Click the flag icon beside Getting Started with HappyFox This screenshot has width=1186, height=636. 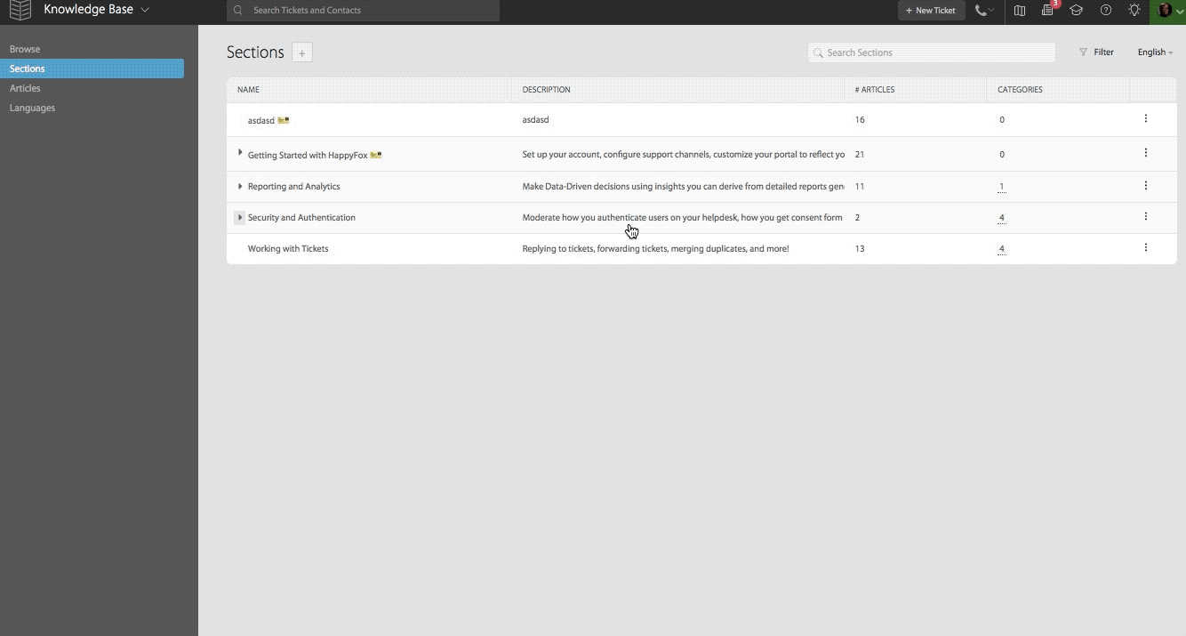[x=376, y=155]
